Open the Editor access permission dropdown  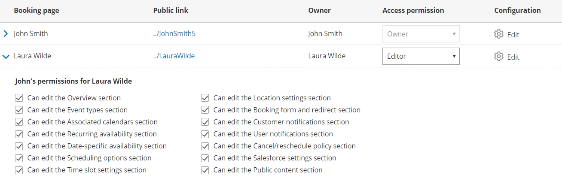421,56
